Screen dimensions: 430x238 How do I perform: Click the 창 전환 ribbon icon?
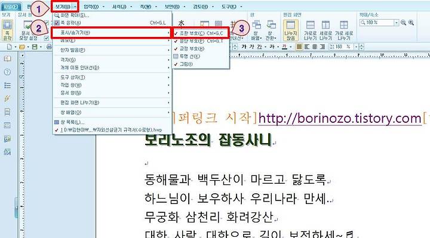click(x=271, y=30)
